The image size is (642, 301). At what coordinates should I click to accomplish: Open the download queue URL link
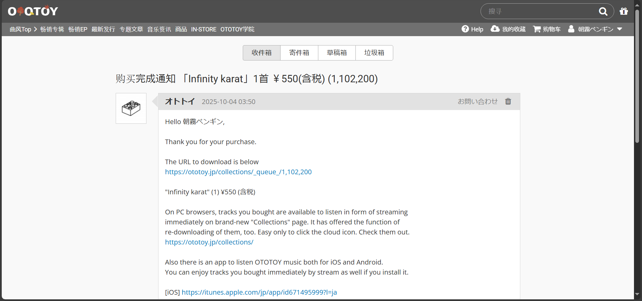coord(238,172)
